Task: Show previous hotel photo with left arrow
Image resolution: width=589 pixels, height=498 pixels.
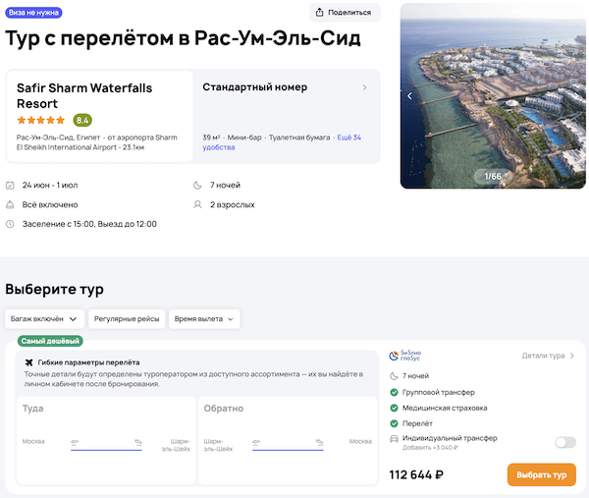Action: (x=410, y=96)
